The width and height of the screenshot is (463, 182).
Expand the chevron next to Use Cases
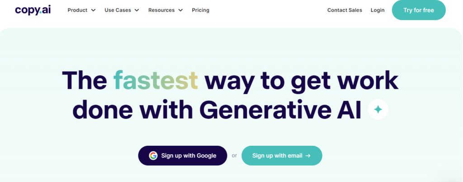click(x=137, y=10)
